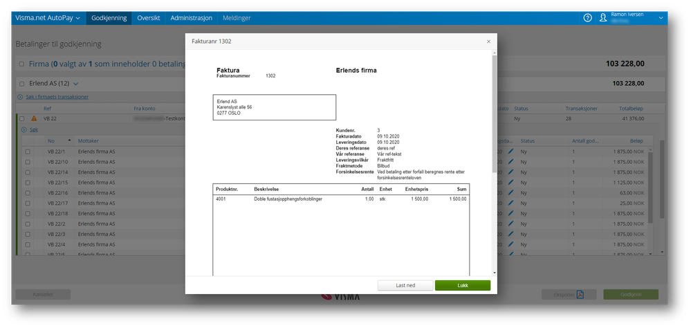The height and width of the screenshot is (328, 691).
Task: Click the 41 376,00 total amount for VB 22
Action: pos(633,118)
